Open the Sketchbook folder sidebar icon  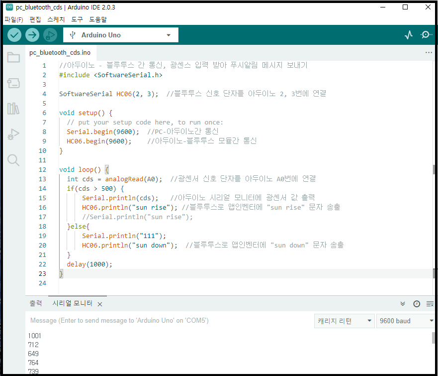pos(13,57)
